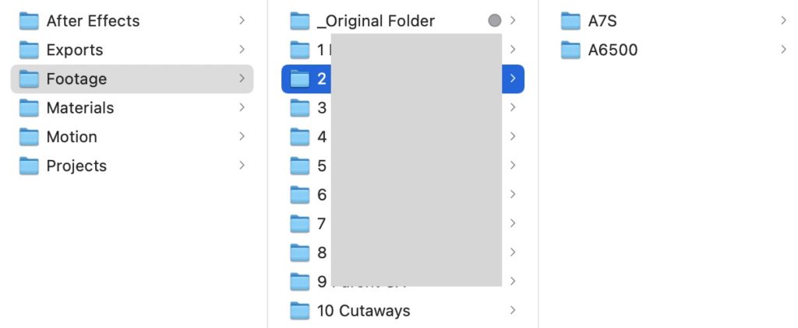Expand the After Effects folder chevron
This screenshot has width=798, height=328.
point(242,21)
